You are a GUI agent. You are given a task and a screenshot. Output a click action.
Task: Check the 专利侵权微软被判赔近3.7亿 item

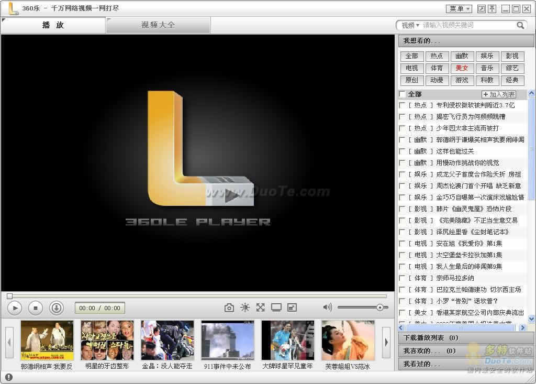click(x=403, y=105)
